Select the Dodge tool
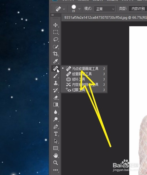This screenshot has height=175, width=147. [56, 119]
